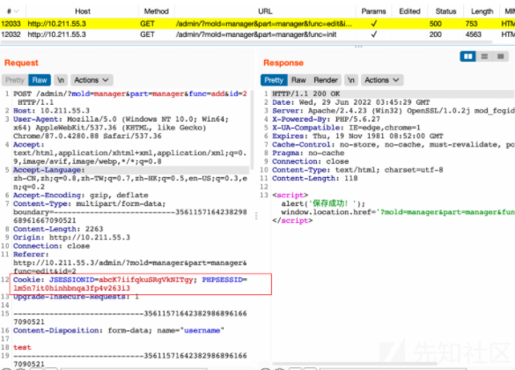This screenshot has width=515, height=370.
Task: Sort by the Host column header
Action: [x=83, y=11]
